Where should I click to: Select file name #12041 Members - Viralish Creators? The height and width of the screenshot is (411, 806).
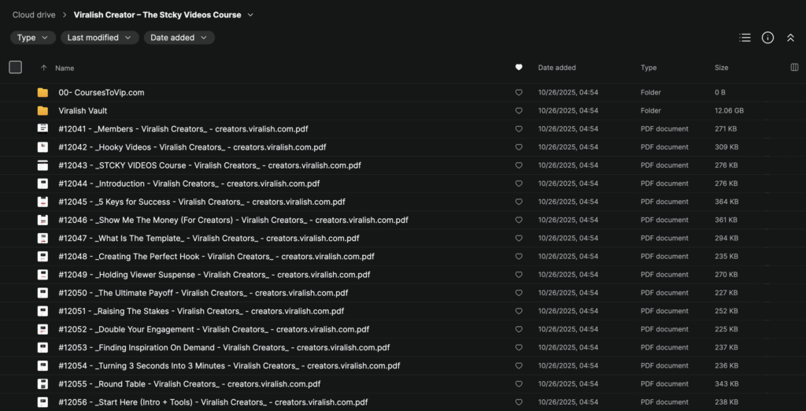pos(183,128)
